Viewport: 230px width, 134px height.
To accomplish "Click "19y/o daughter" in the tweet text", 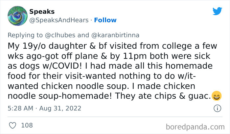I will click(x=55, y=46).
